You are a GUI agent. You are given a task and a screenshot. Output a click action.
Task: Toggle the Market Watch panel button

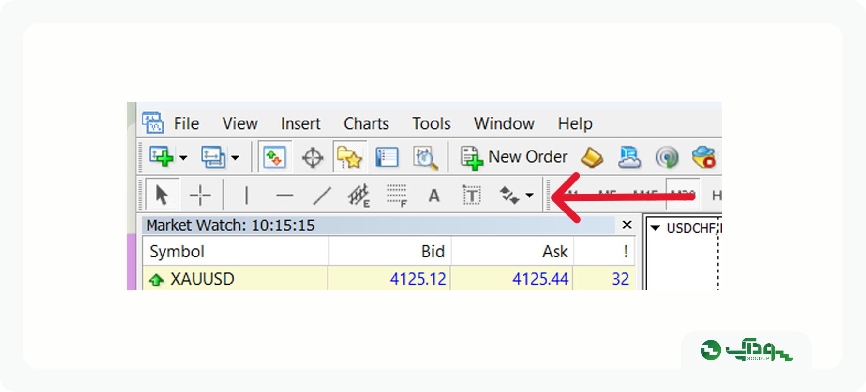point(275,157)
